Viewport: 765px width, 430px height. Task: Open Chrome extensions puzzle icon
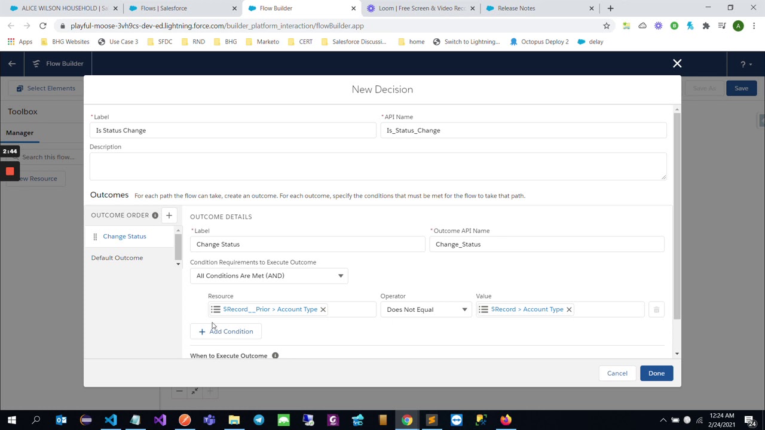(706, 26)
